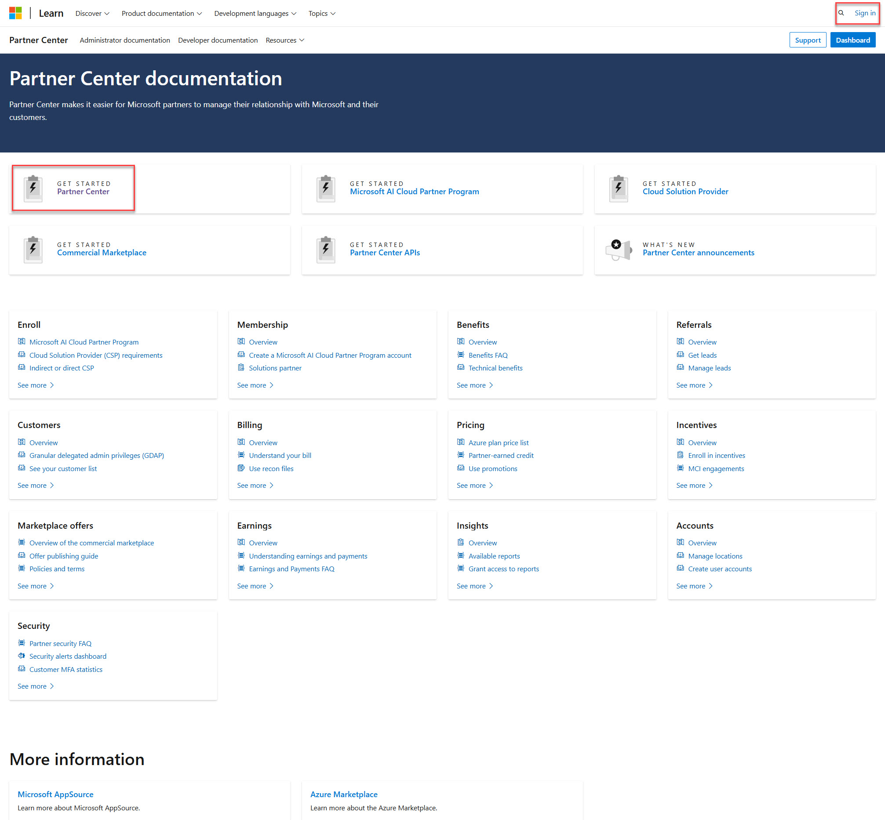Click clipboard icon beside Commercial Marketplace

tap(33, 250)
